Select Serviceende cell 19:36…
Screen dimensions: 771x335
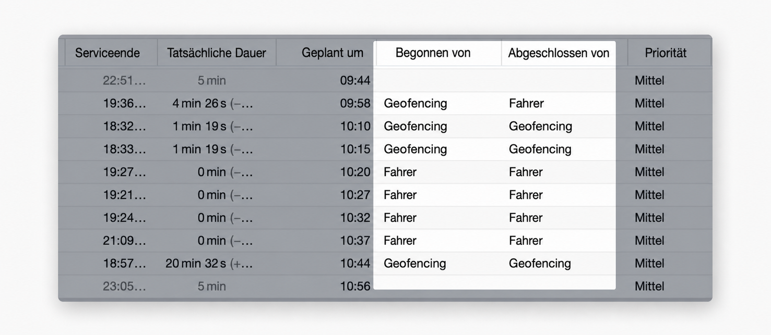tap(124, 103)
